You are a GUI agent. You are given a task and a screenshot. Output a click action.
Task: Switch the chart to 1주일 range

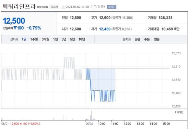(34, 39)
